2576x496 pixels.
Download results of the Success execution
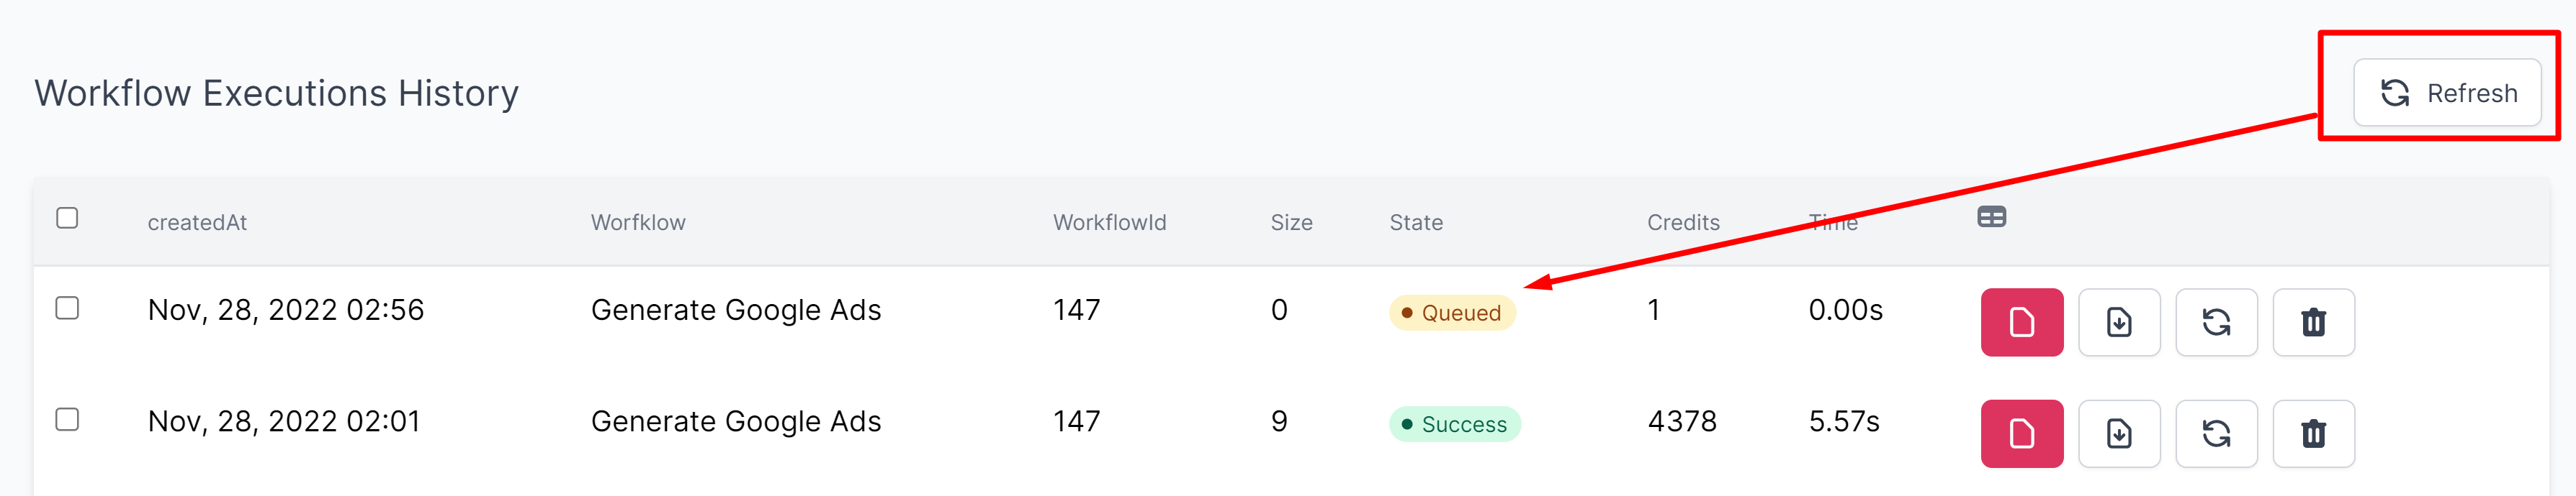pyautogui.click(x=2118, y=434)
